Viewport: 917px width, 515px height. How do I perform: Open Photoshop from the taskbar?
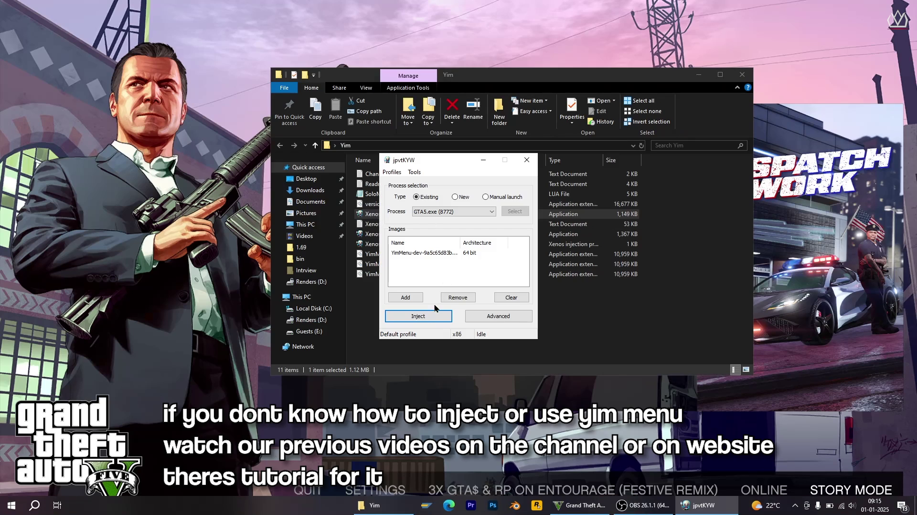[x=493, y=505]
